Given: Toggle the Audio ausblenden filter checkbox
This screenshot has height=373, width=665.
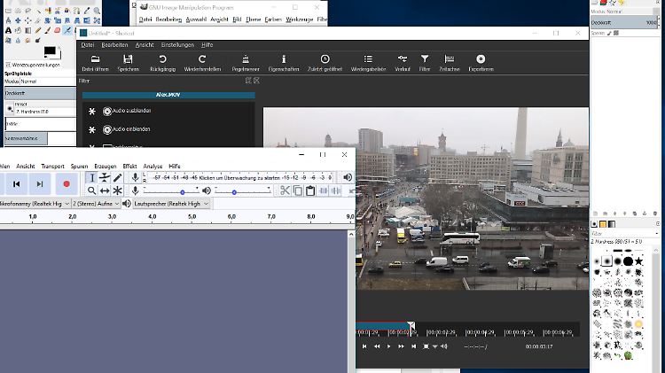Looking at the screenshot, I should click(x=107, y=111).
